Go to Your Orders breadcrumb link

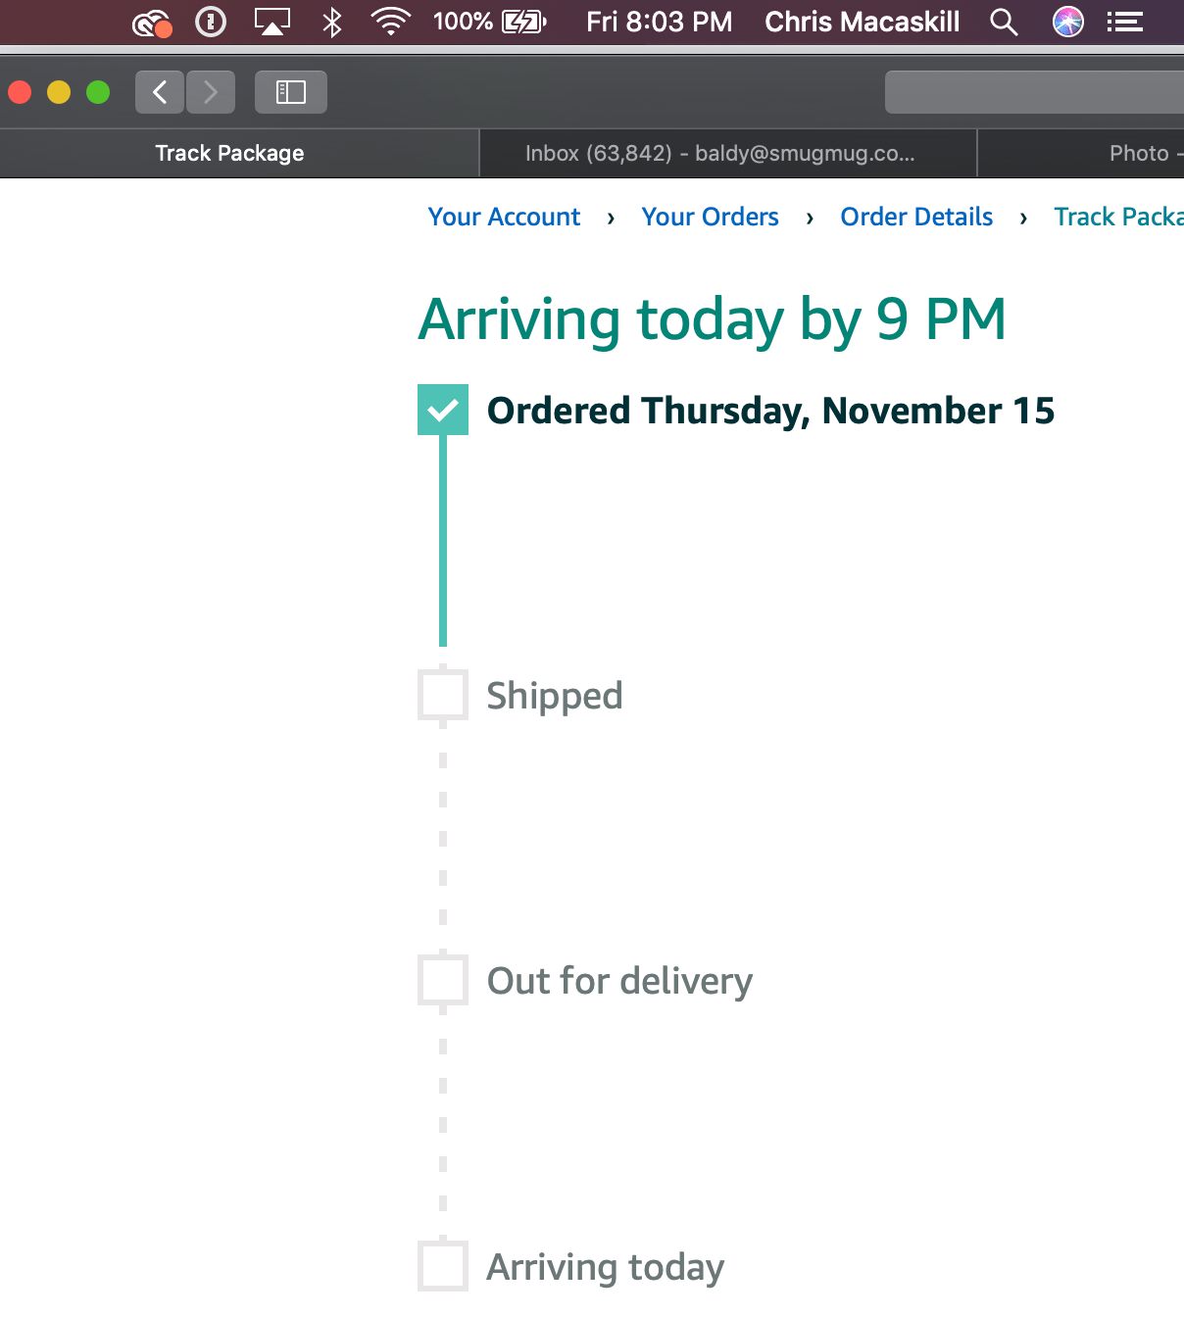click(x=710, y=217)
